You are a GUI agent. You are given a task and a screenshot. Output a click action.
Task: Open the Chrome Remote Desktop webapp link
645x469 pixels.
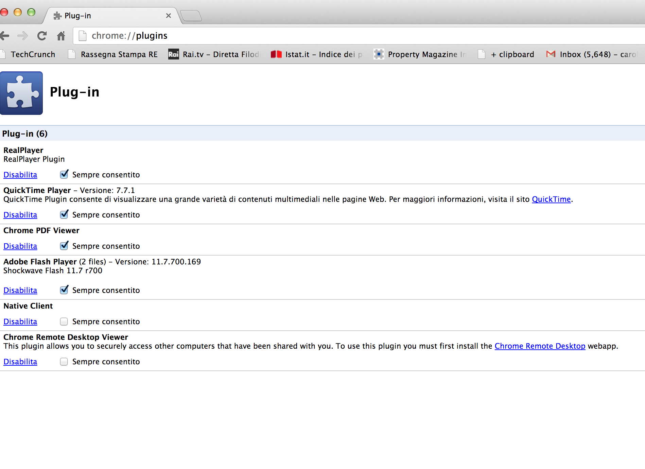coord(540,346)
